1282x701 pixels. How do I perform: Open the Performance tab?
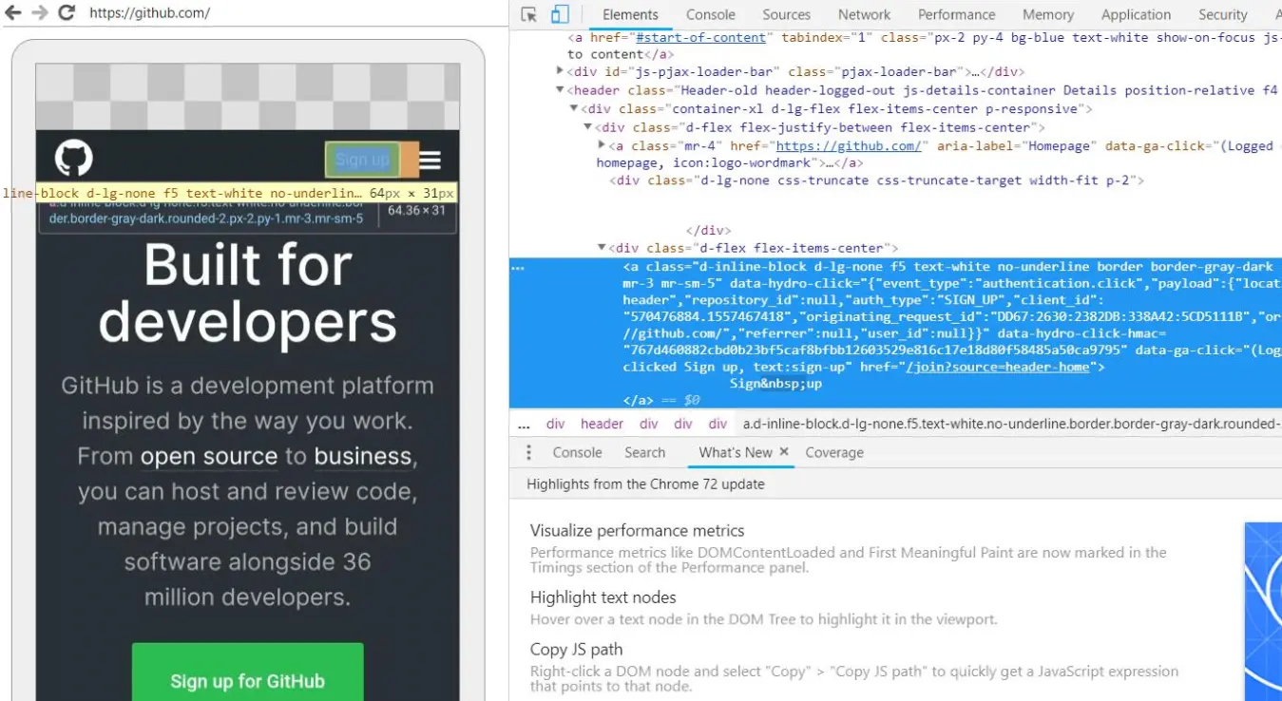[956, 14]
